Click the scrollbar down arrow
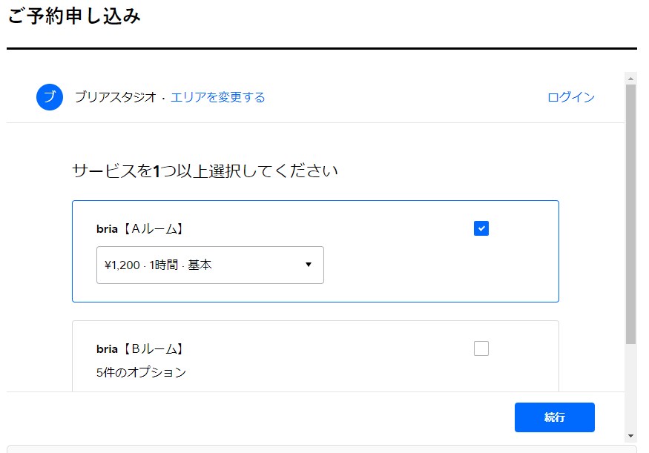 tap(630, 436)
